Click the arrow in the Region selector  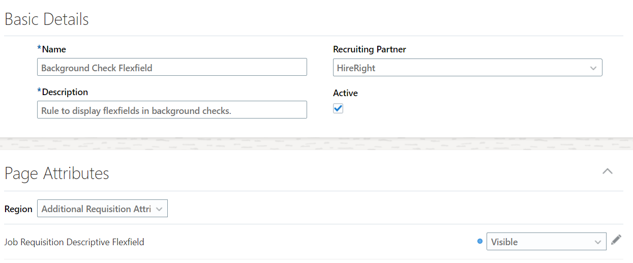[159, 209]
